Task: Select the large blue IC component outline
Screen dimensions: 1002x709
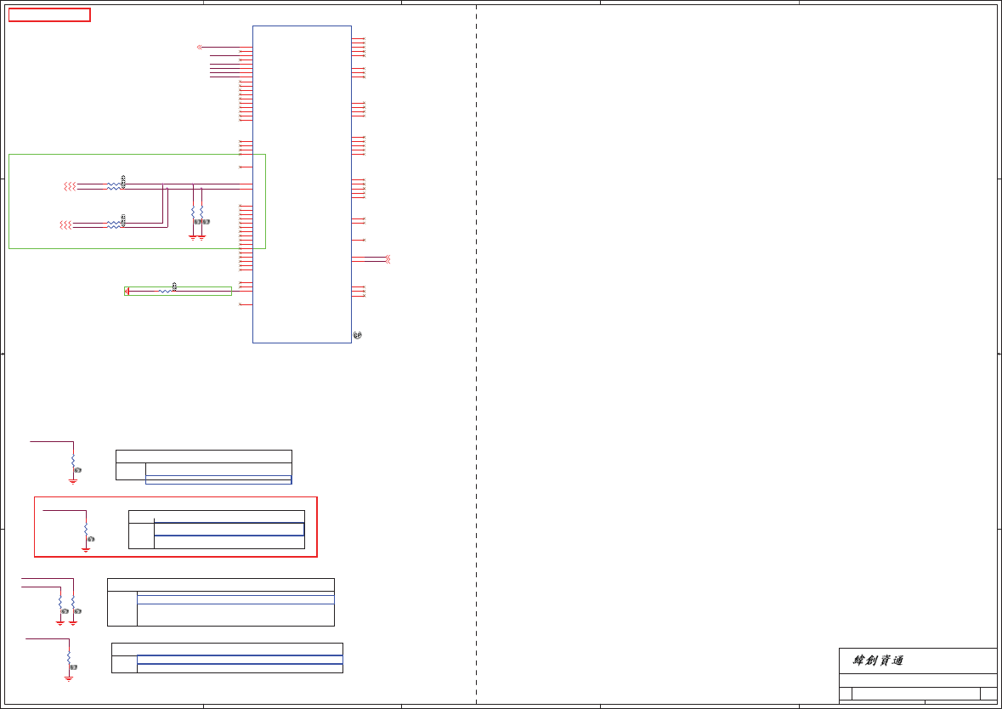Action: click(x=302, y=184)
